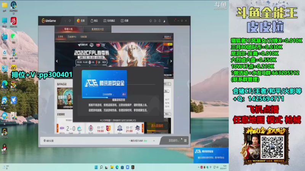Open File Explorer from the taskbar
Image resolution: width=305 pixels, height=171 pixels.
tap(112, 167)
